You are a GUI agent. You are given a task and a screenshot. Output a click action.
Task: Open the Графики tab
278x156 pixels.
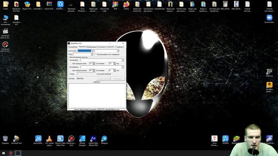(120, 47)
